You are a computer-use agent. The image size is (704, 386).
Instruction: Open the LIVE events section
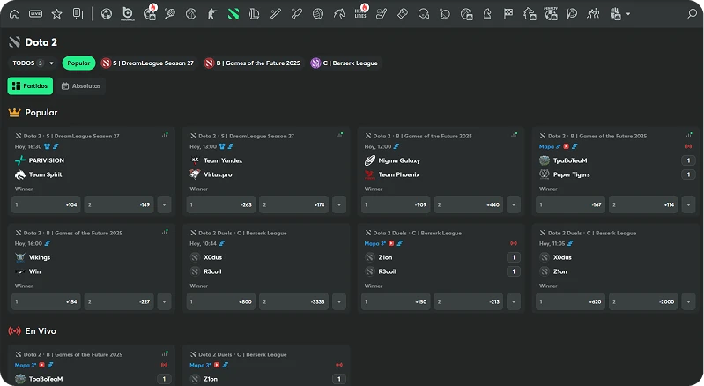[x=35, y=13]
